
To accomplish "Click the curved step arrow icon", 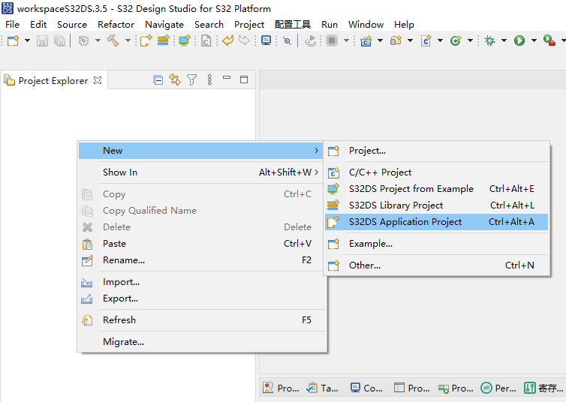I will 310,40.
